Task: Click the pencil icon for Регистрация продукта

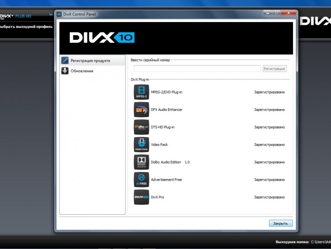Action: point(65,61)
